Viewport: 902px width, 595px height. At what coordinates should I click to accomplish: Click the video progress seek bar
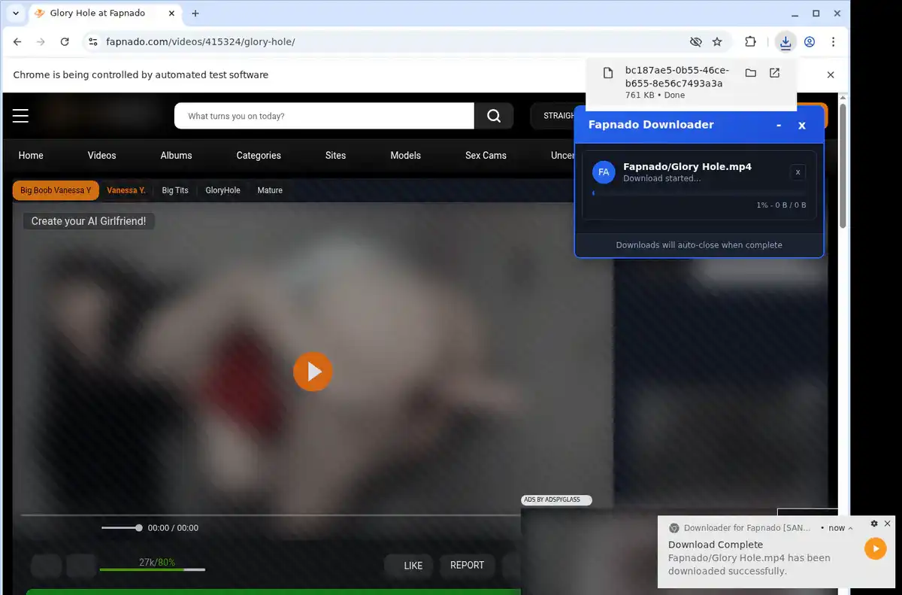click(271, 515)
